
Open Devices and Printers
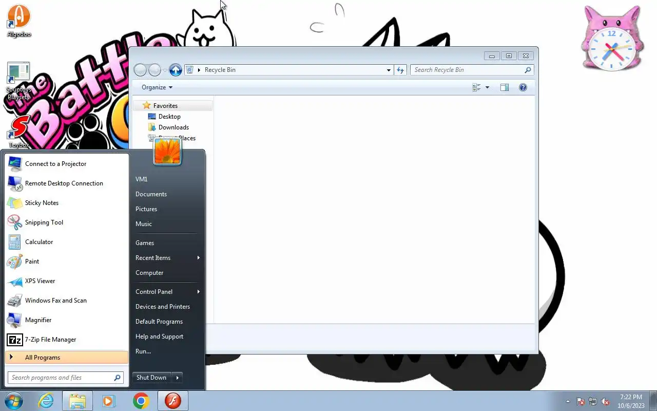[x=167, y=307]
